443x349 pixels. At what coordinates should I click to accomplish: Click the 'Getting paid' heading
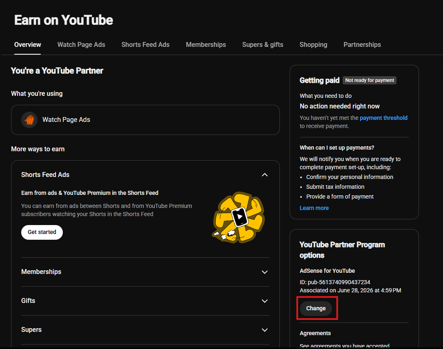319,80
